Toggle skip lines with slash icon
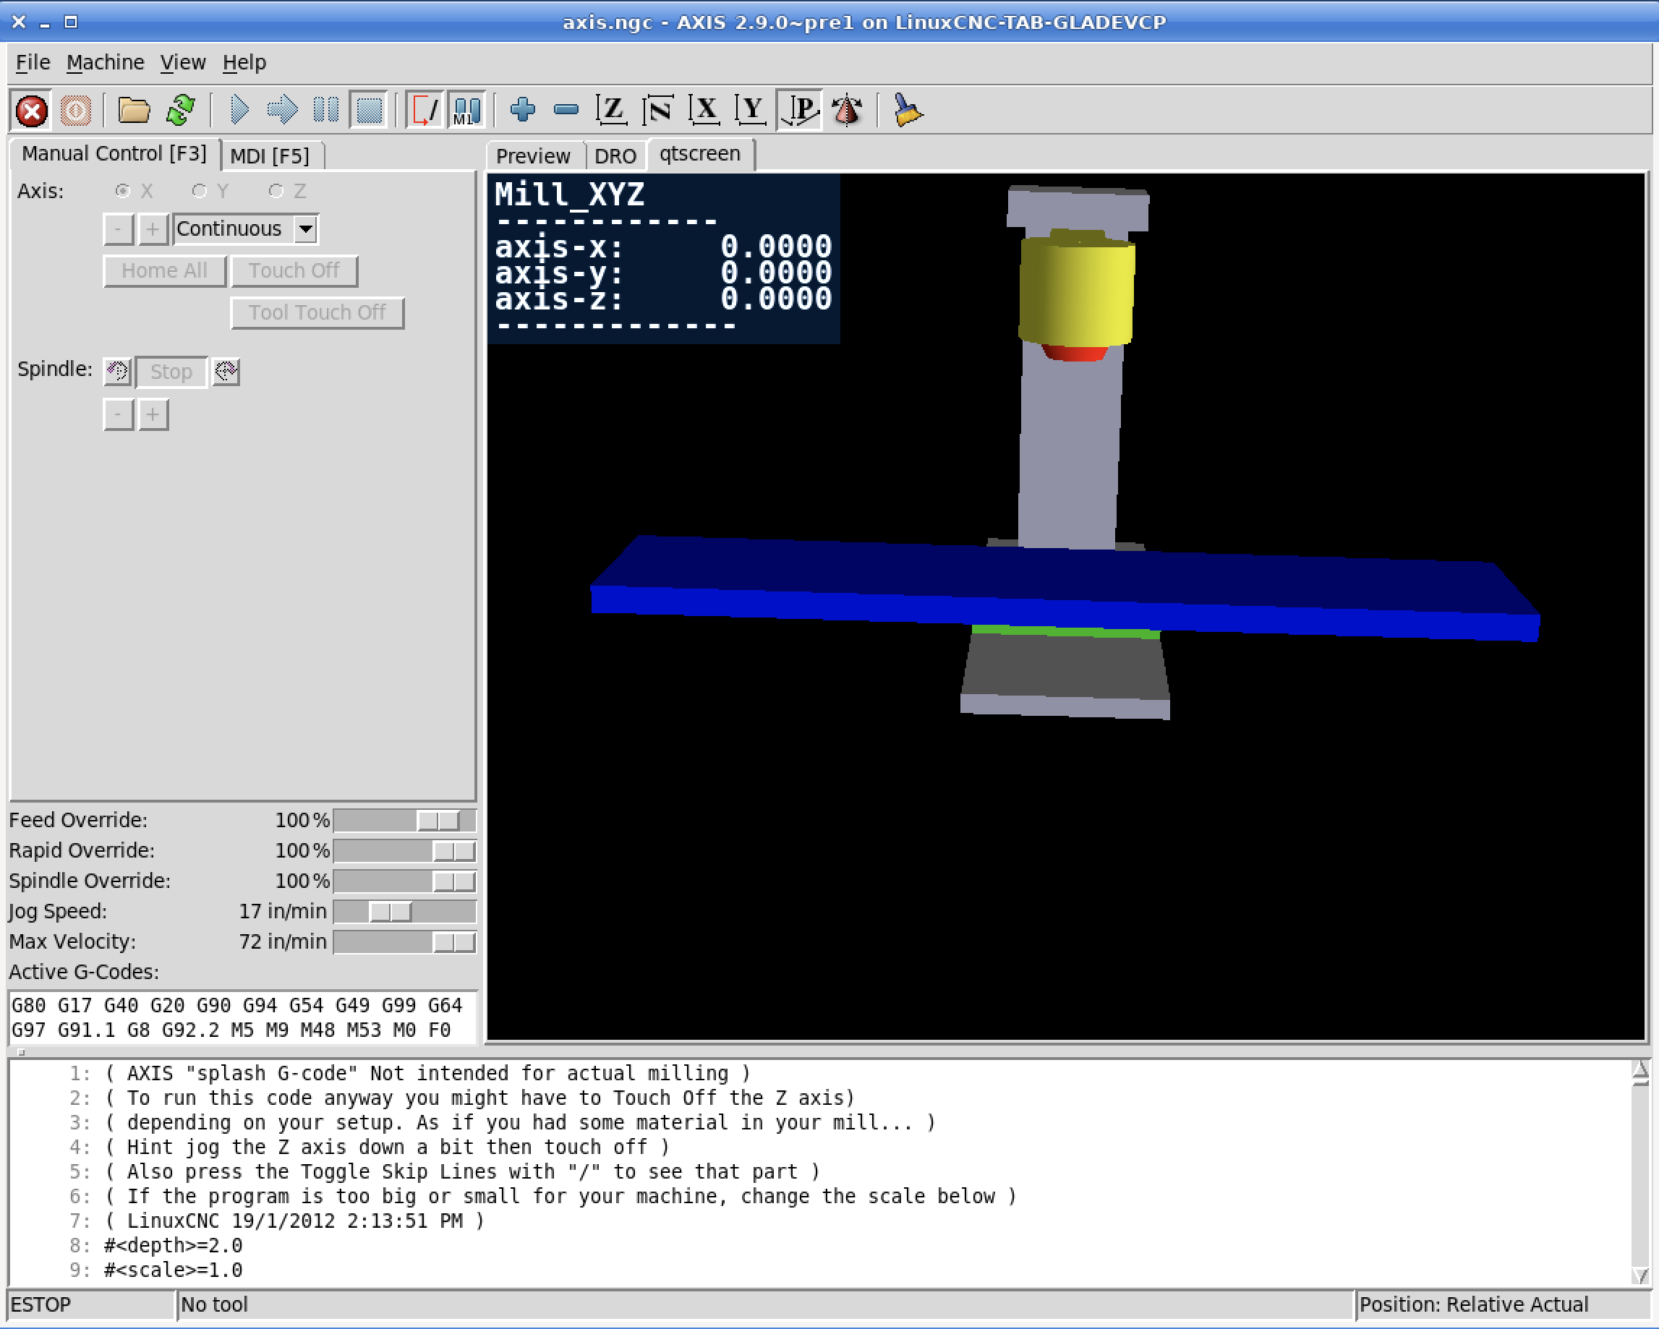 point(425,110)
